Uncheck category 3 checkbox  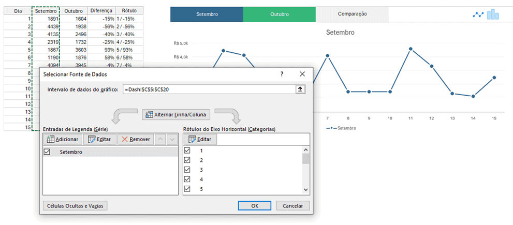pyautogui.click(x=187, y=170)
